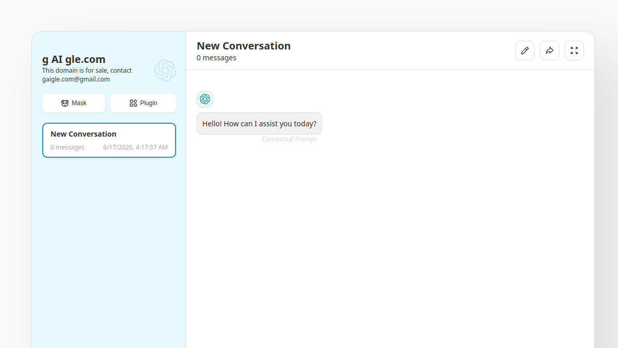Click the 6/17/2026, 4:17:37 AM timestamp
The width and height of the screenshot is (618, 348).
(135, 147)
